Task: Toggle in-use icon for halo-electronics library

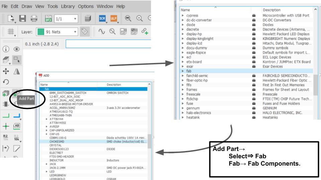Action: click(x=254, y=113)
